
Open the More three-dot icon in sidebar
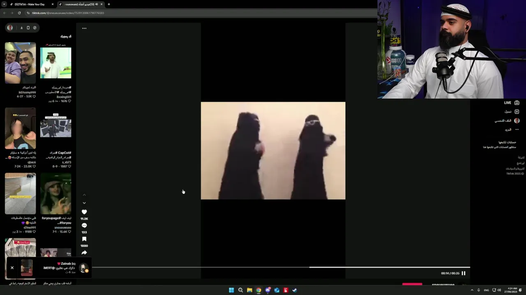coord(517,129)
